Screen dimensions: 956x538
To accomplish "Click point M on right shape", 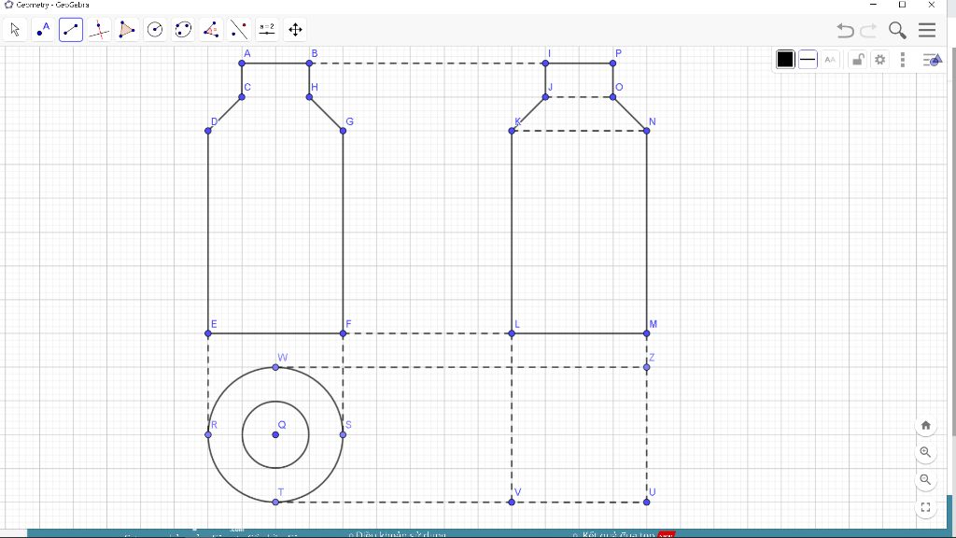I will [646, 333].
